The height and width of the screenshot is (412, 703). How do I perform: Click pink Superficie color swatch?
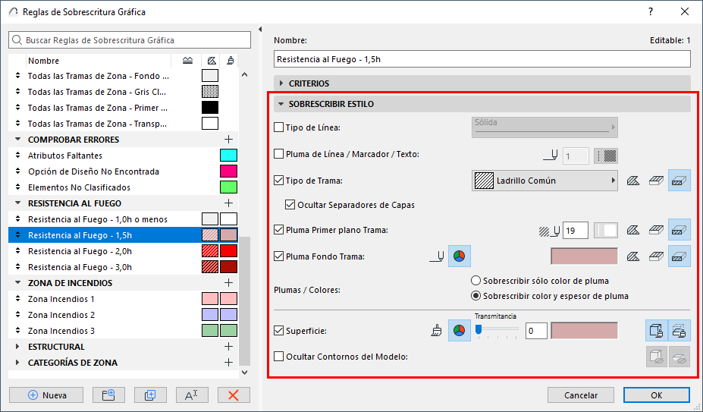tap(584, 332)
